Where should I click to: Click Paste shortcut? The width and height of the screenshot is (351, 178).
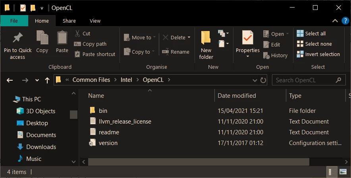coord(94,54)
